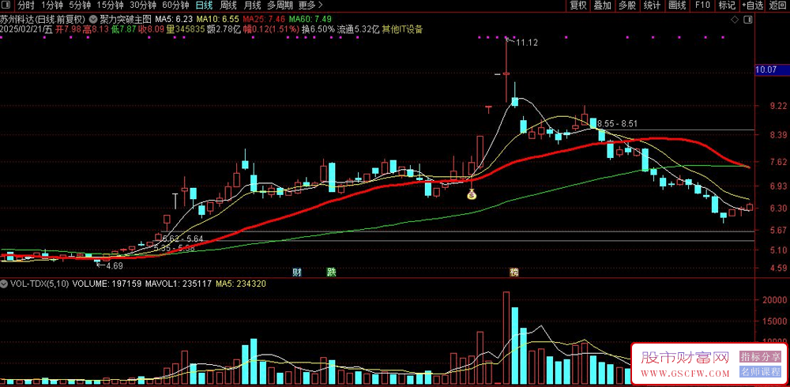Click the MAVOL1: 235117 readout
The width and height of the screenshot is (790, 387).
[x=178, y=284]
